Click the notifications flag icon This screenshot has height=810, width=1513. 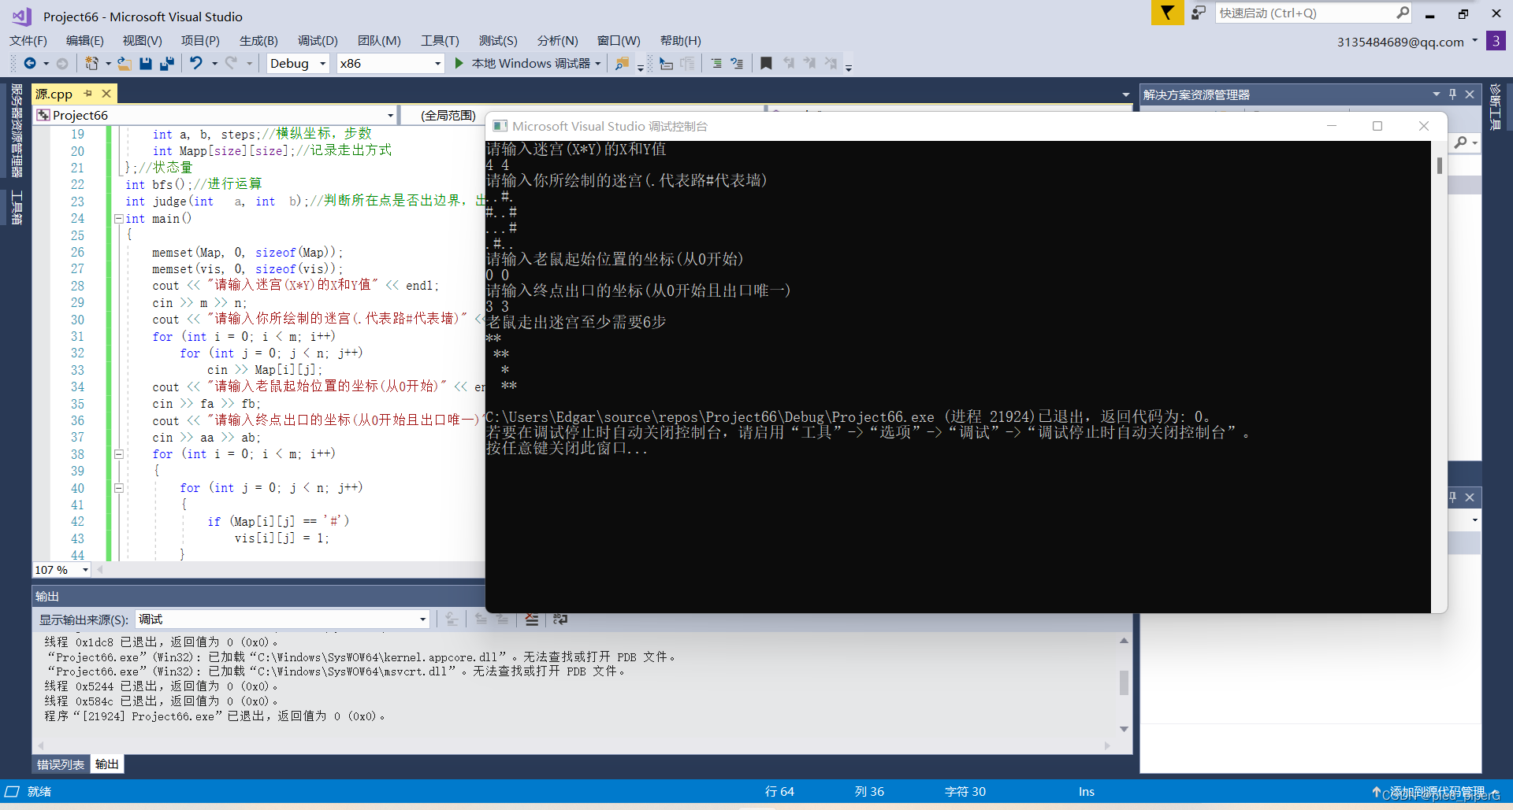click(x=1167, y=13)
